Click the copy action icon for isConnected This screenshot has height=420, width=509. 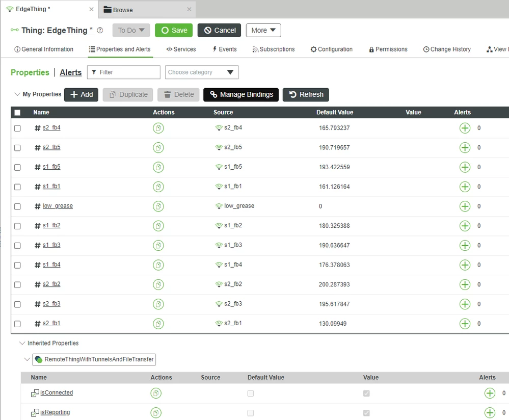(156, 393)
